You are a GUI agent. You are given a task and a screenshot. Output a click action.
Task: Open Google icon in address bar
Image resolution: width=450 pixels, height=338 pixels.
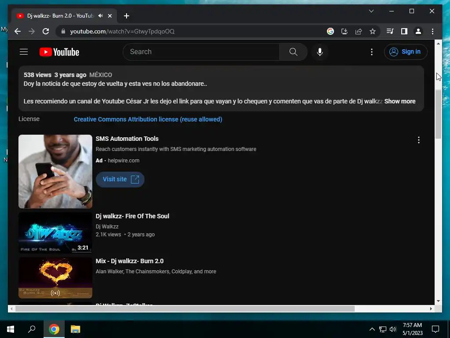330,31
